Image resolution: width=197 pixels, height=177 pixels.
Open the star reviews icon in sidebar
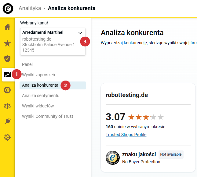click(7, 43)
